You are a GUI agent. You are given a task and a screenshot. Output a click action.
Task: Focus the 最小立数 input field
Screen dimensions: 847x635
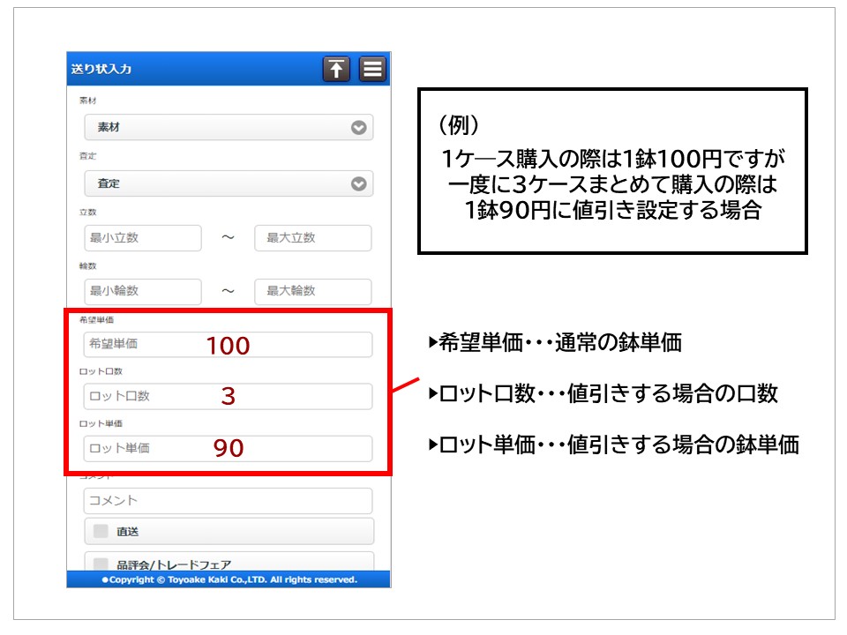pos(143,238)
